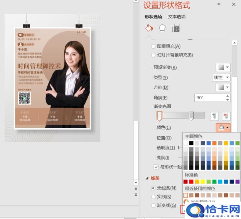Pick the white theme color swatch
Image resolution: width=241 pixels, height=219 pixels.
185,143
